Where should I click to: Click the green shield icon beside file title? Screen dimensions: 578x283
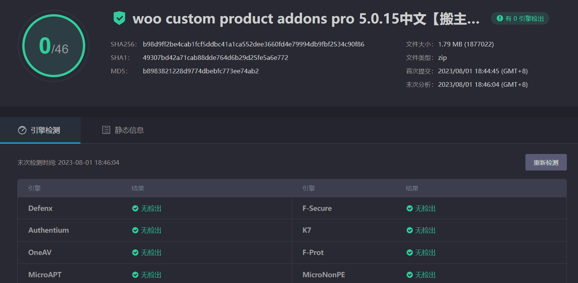coord(119,18)
